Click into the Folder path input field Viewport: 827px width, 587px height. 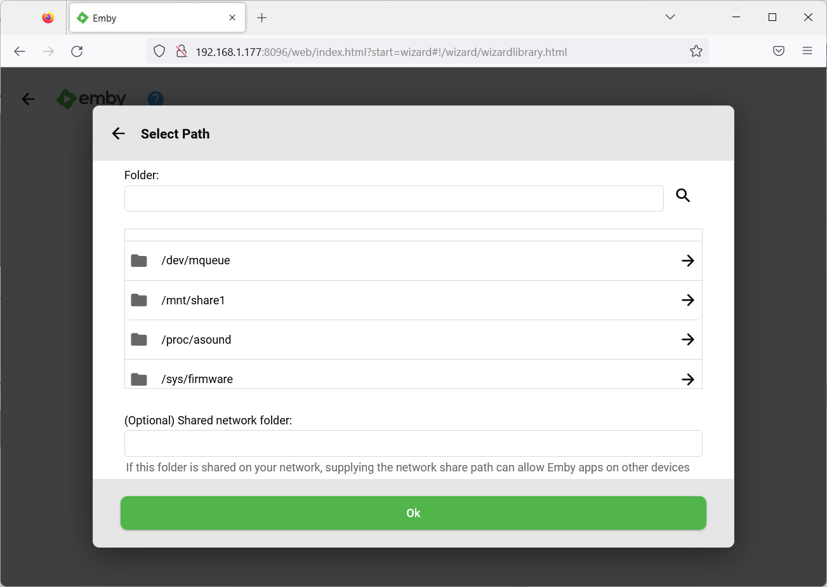tap(394, 199)
